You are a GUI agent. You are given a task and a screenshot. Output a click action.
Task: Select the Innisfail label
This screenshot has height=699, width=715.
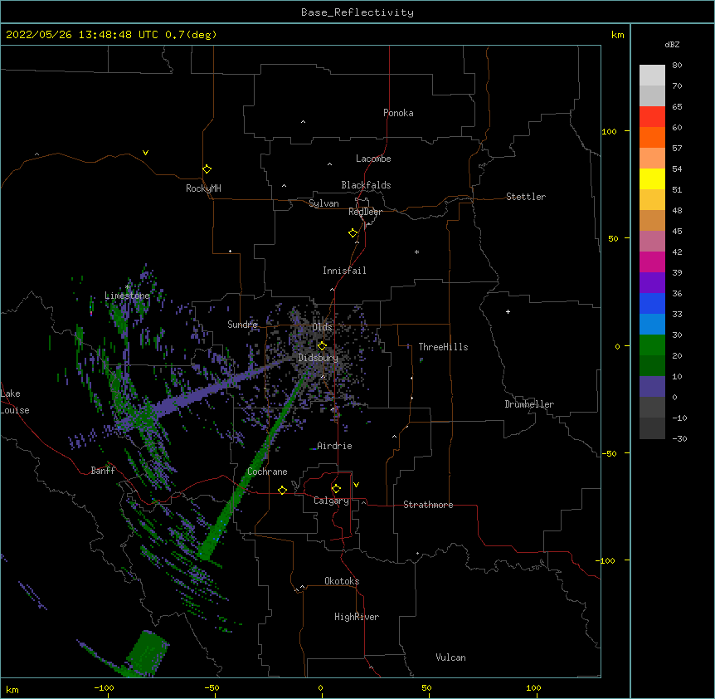pos(344,271)
